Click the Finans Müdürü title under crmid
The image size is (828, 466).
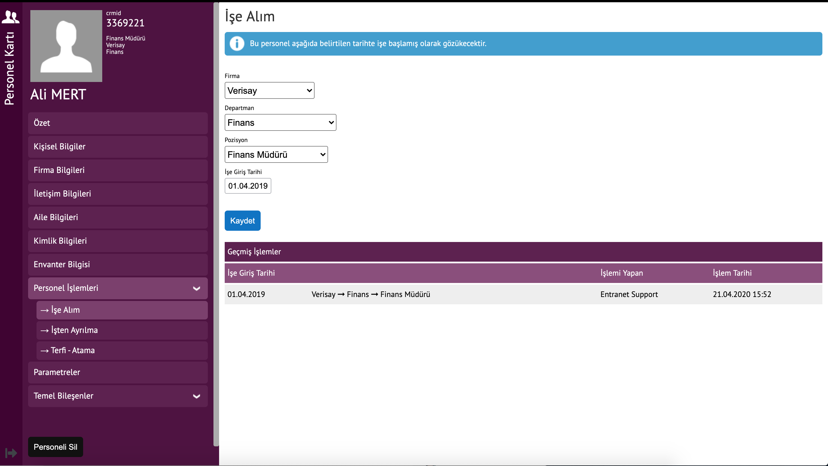click(x=126, y=38)
